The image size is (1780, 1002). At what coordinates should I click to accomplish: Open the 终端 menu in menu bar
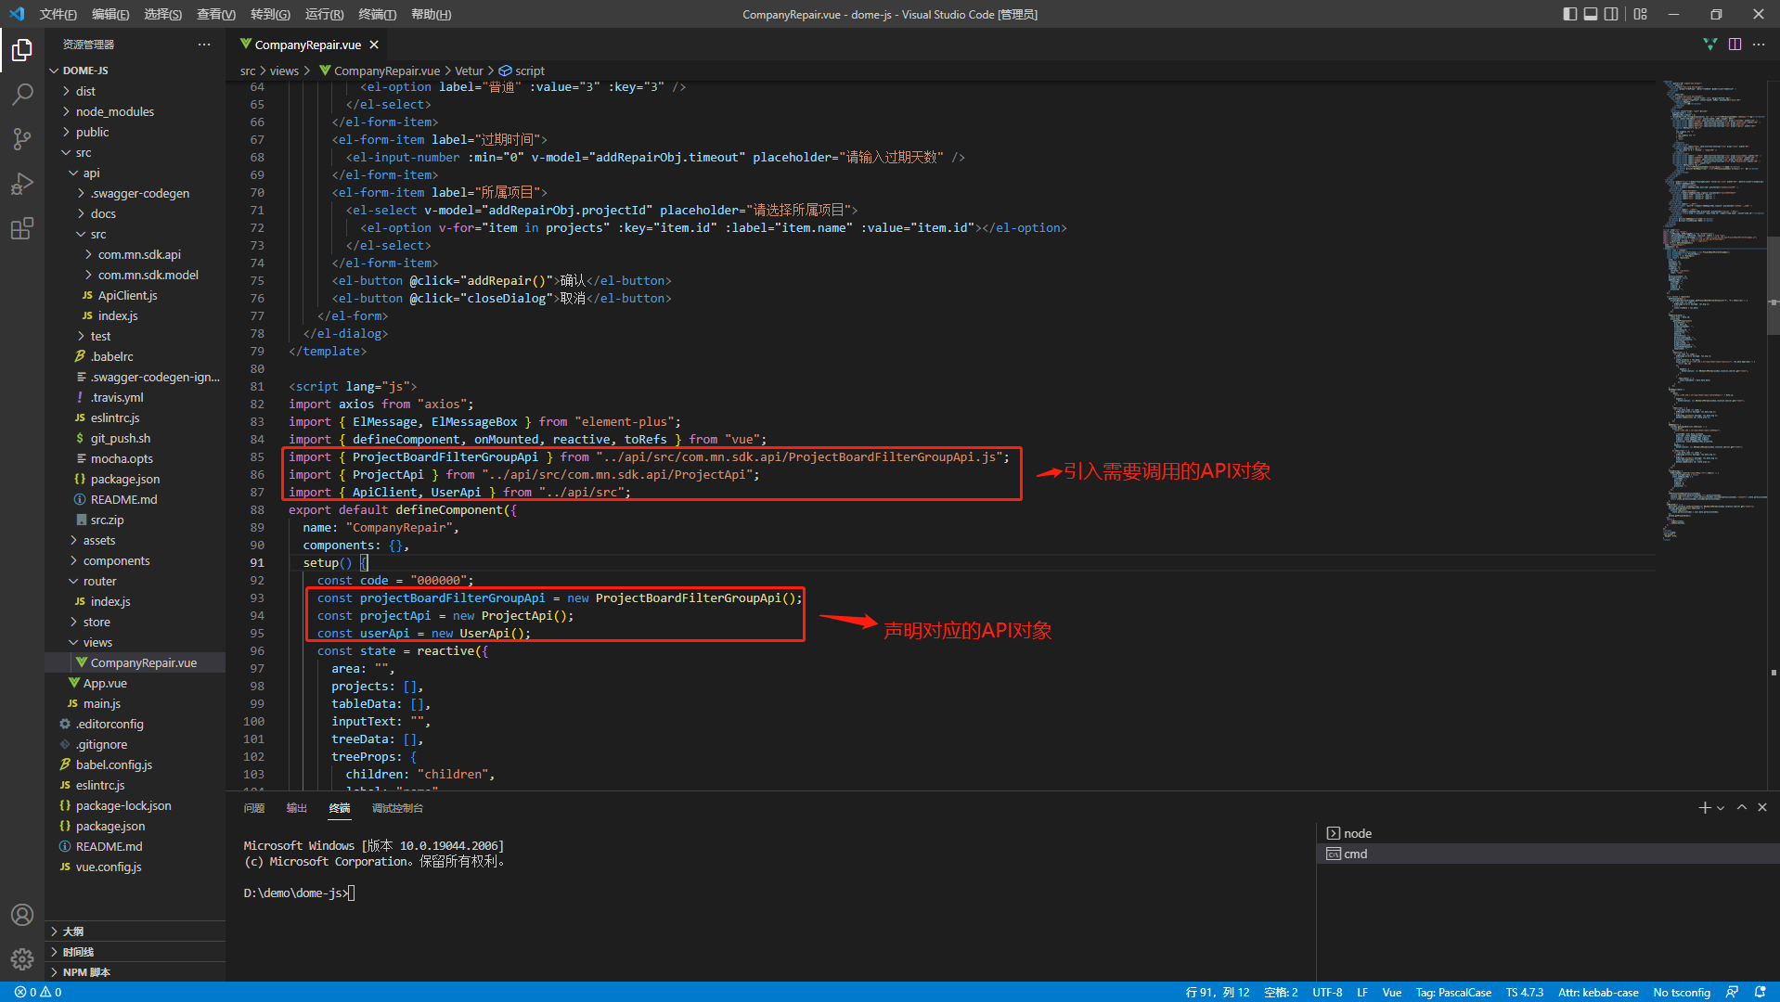click(377, 14)
